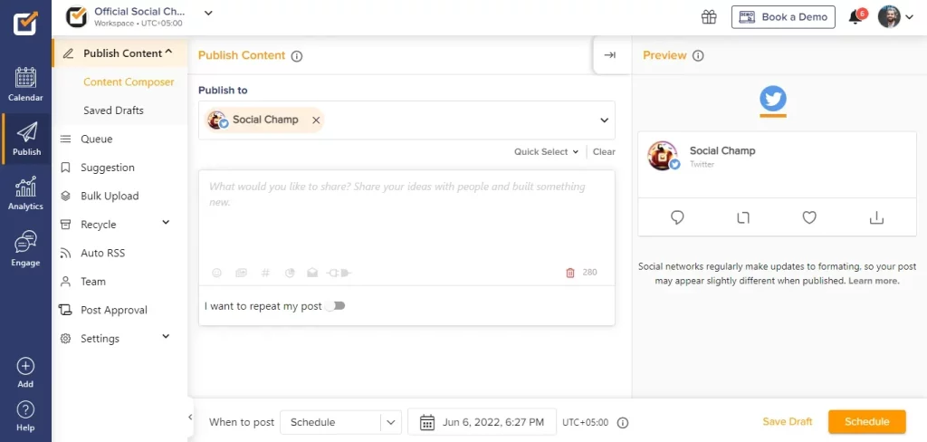Click the Social Champ logo at top-left

point(25,23)
